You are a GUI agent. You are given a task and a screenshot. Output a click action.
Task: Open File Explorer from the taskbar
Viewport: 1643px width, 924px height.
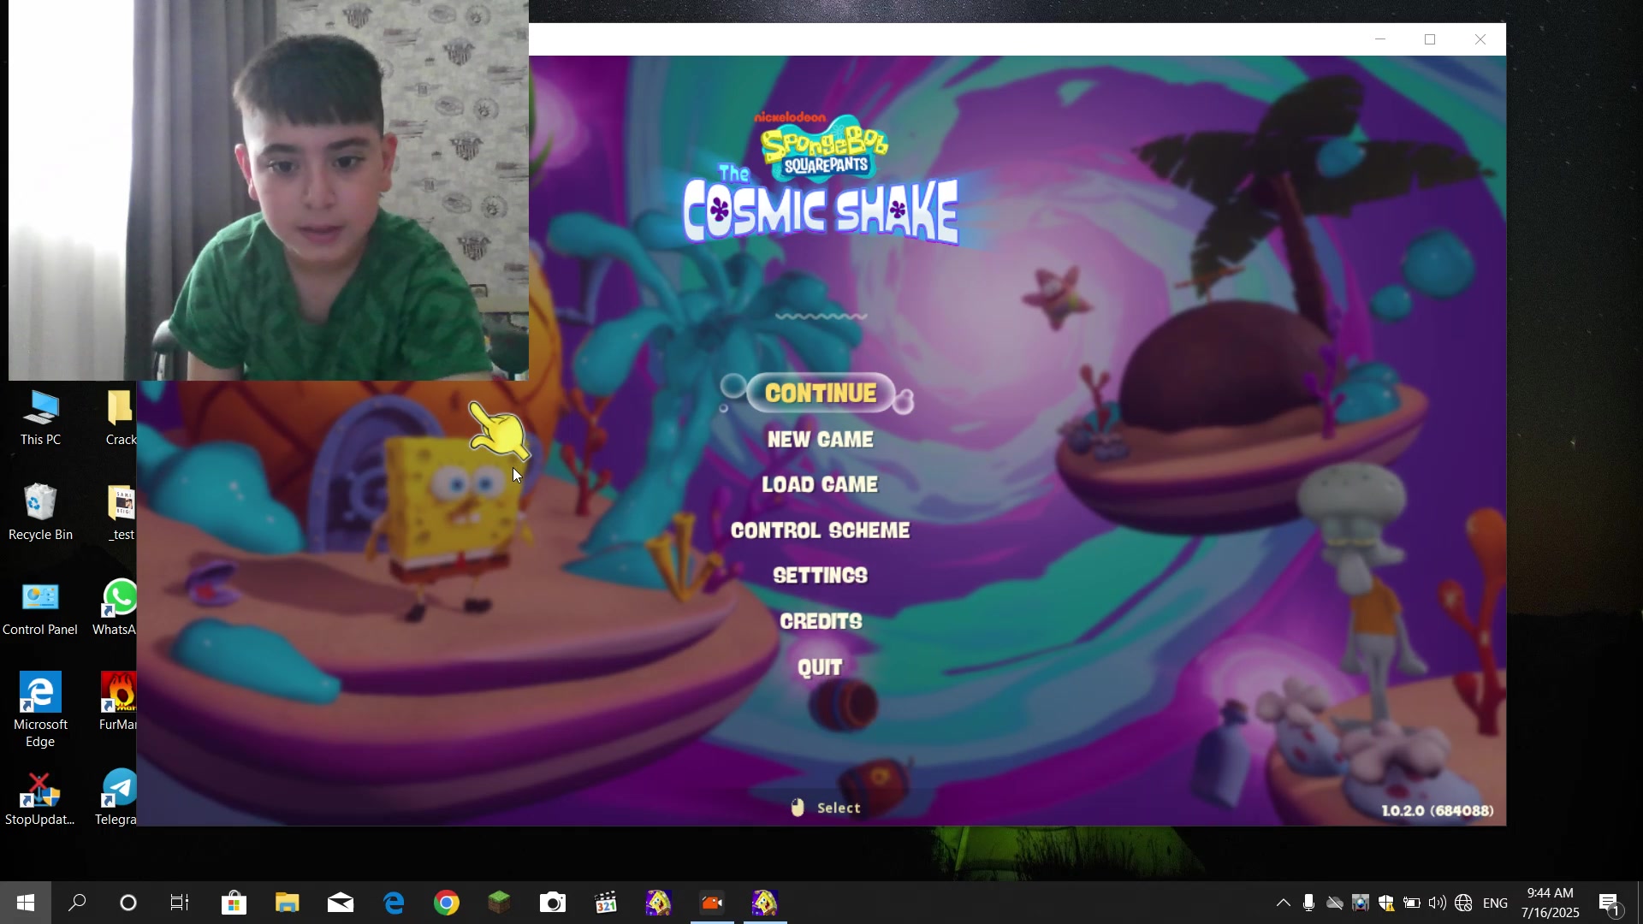pos(287,903)
